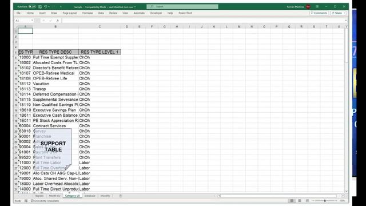Click vertical scrollbar up arrow
Viewport: 366px width, 206px height.
347,27
